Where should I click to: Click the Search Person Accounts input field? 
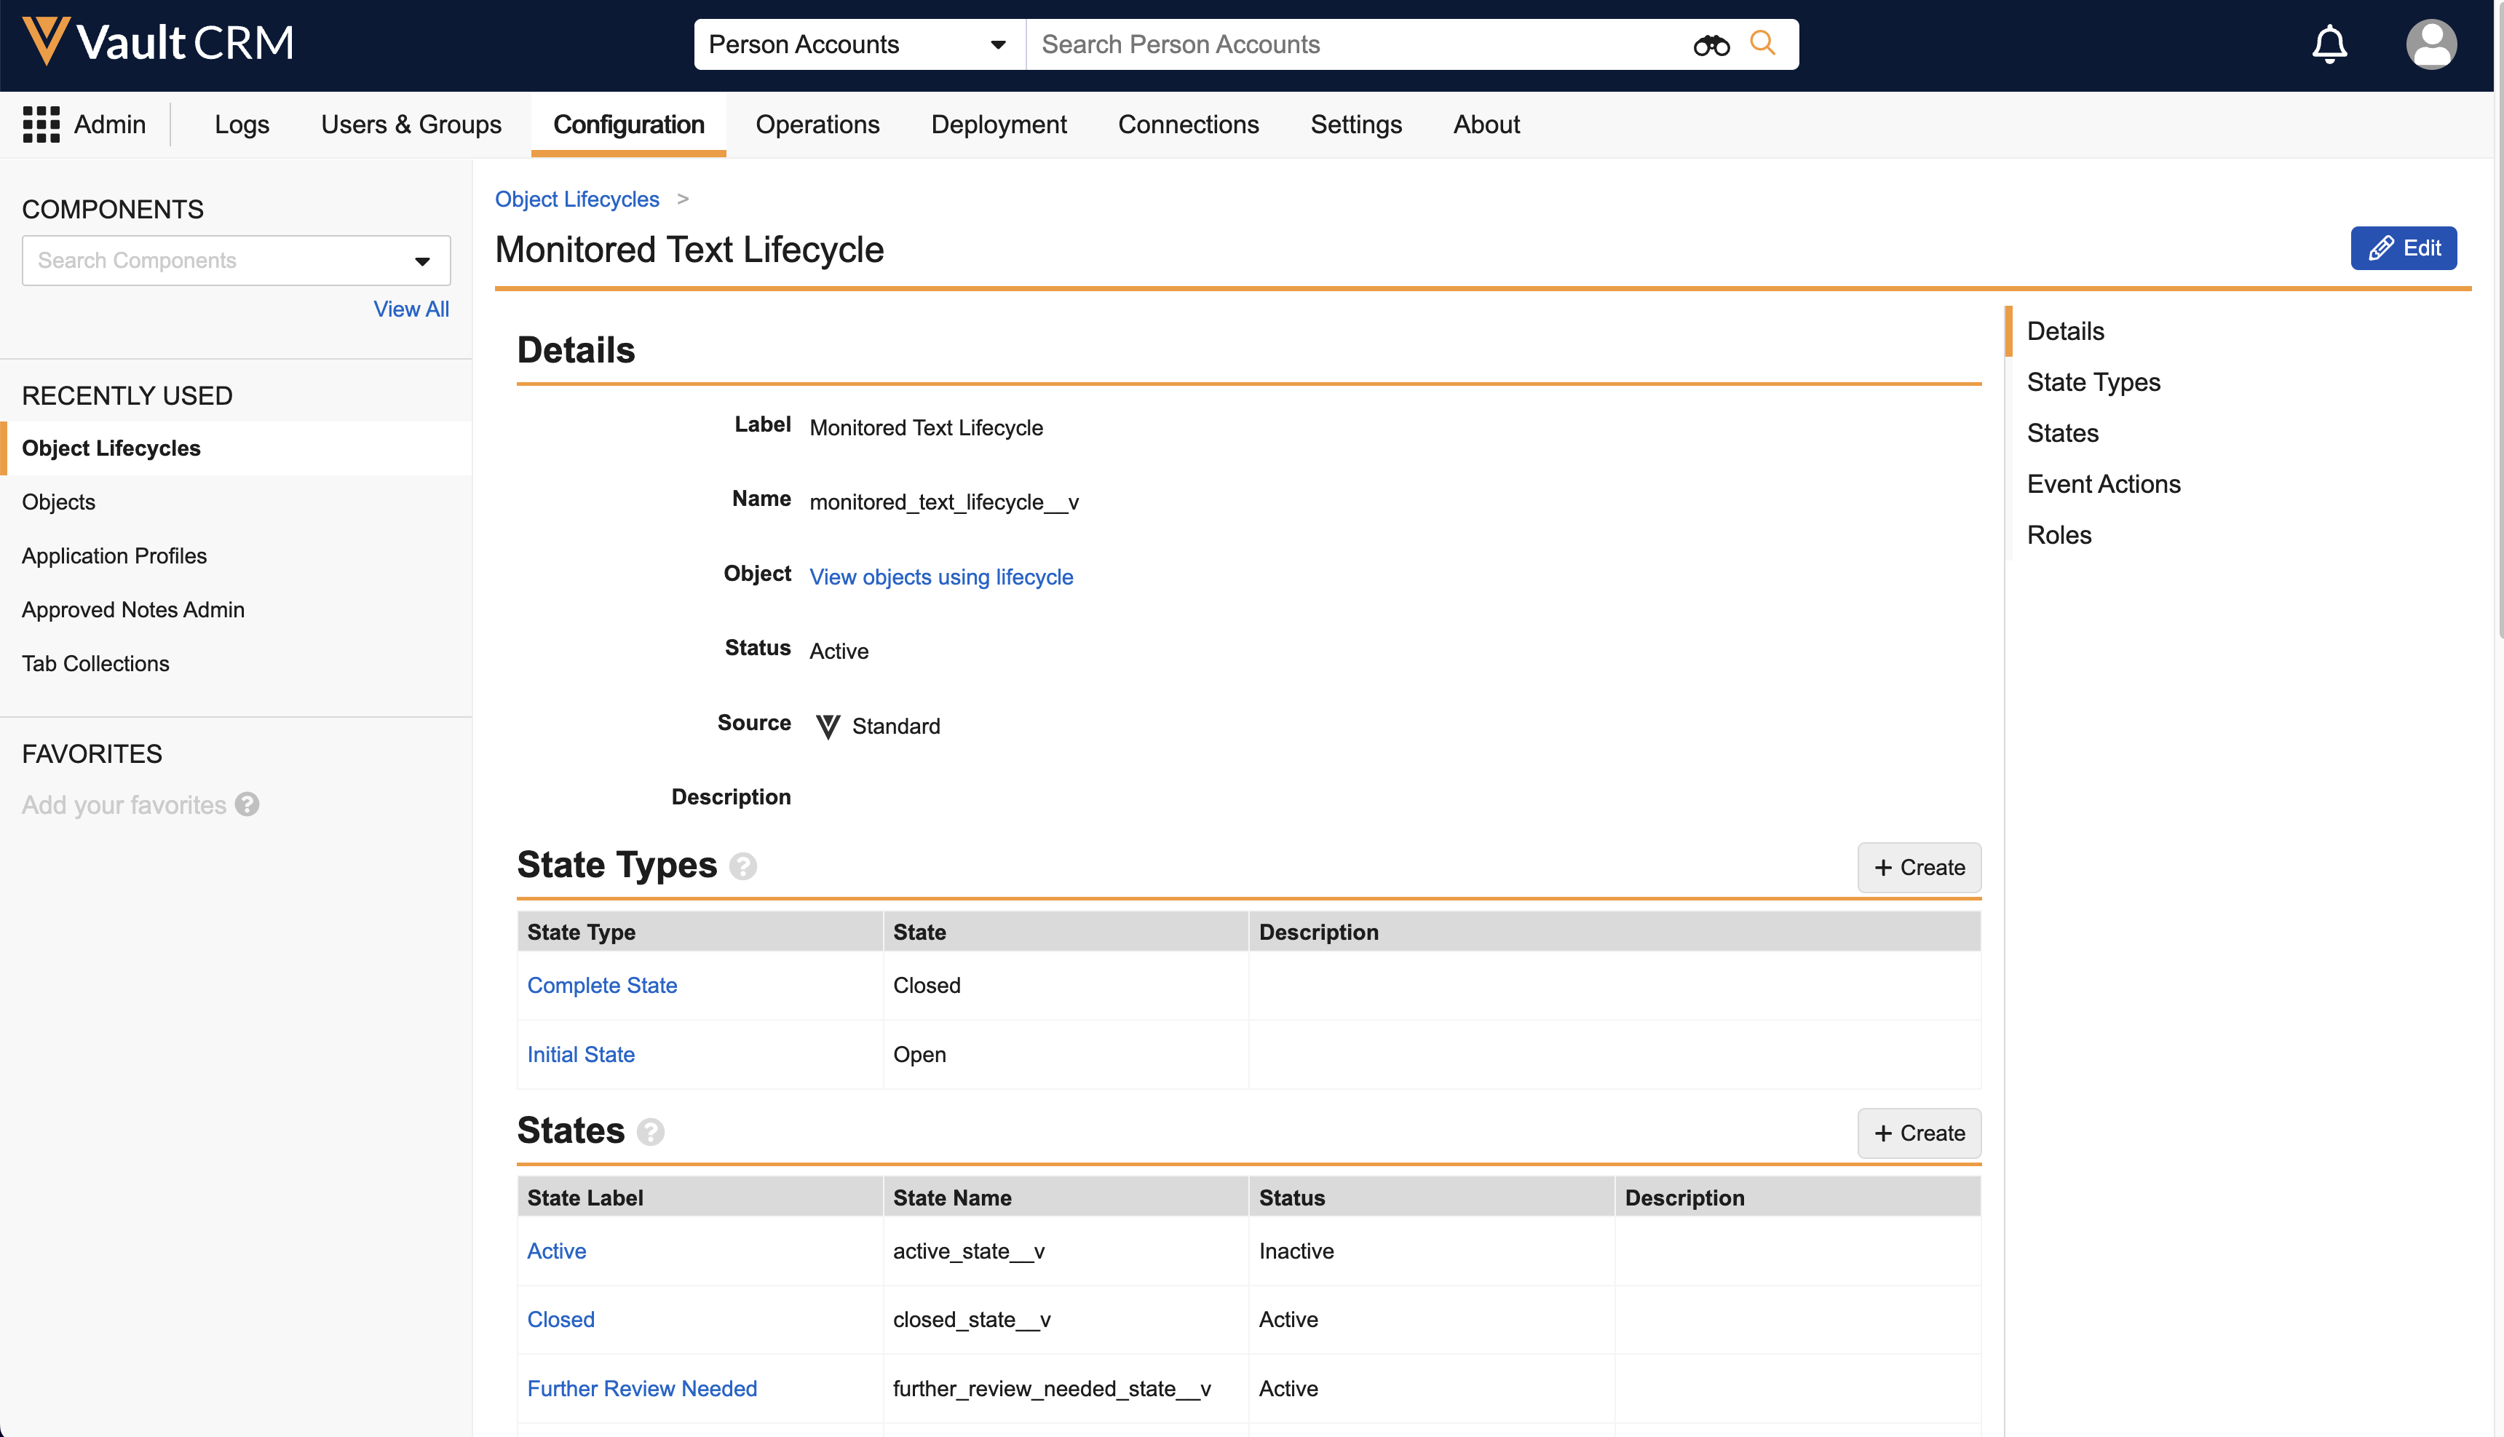[x=1352, y=44]
